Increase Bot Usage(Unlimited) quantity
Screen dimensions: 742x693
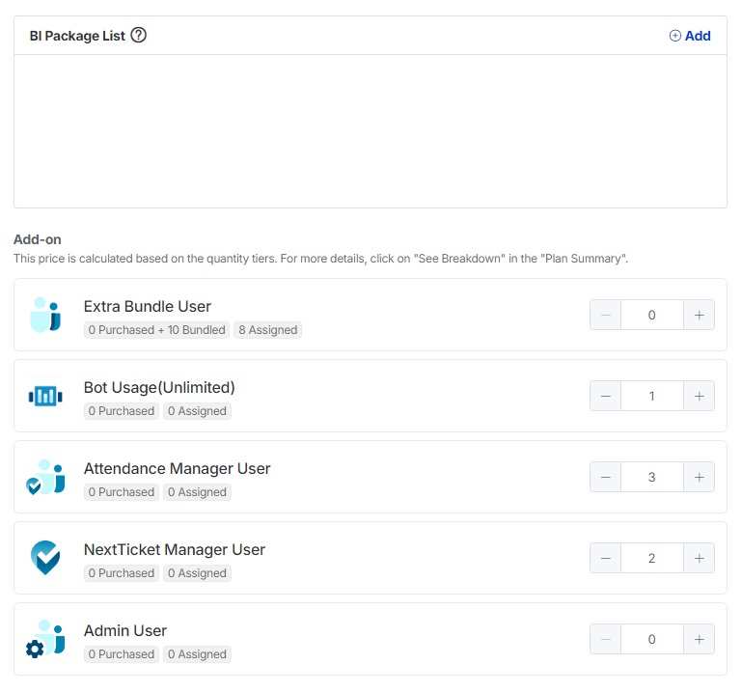click(699, 396)
